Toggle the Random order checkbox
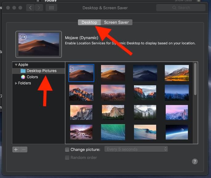211x178 pixels. click(67, 158)
